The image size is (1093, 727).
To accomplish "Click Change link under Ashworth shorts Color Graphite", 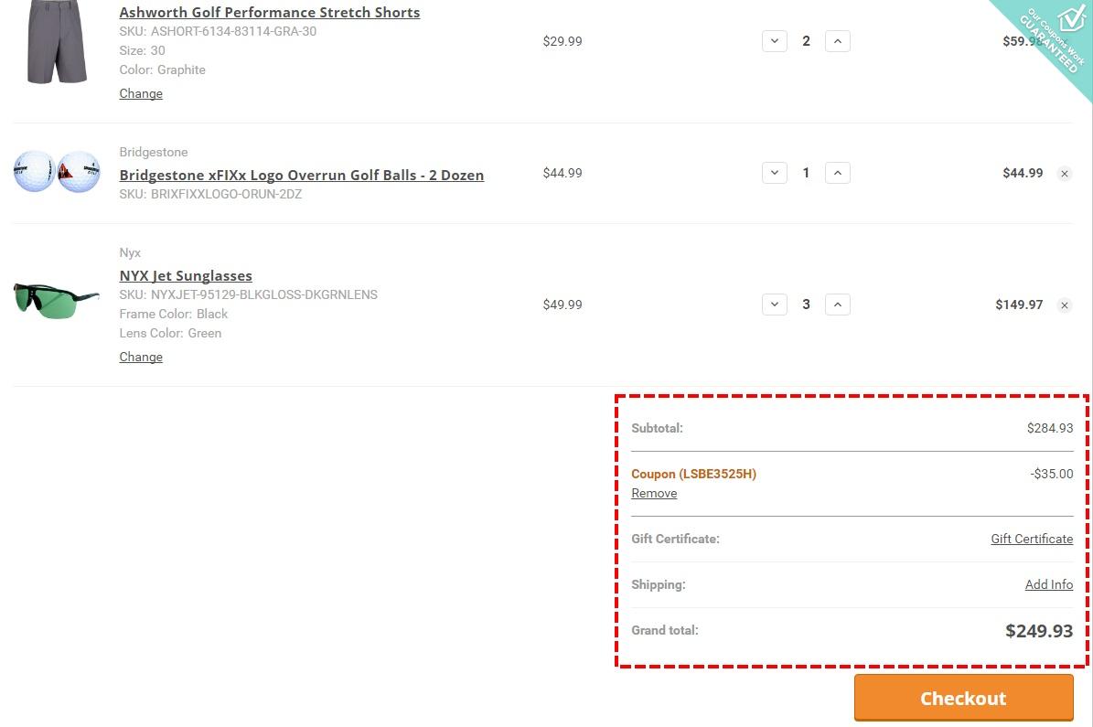I will (x=141, y=93).
